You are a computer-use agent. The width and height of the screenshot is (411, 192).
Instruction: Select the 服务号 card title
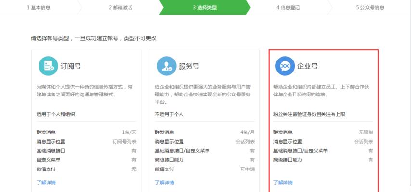[189, 66]
